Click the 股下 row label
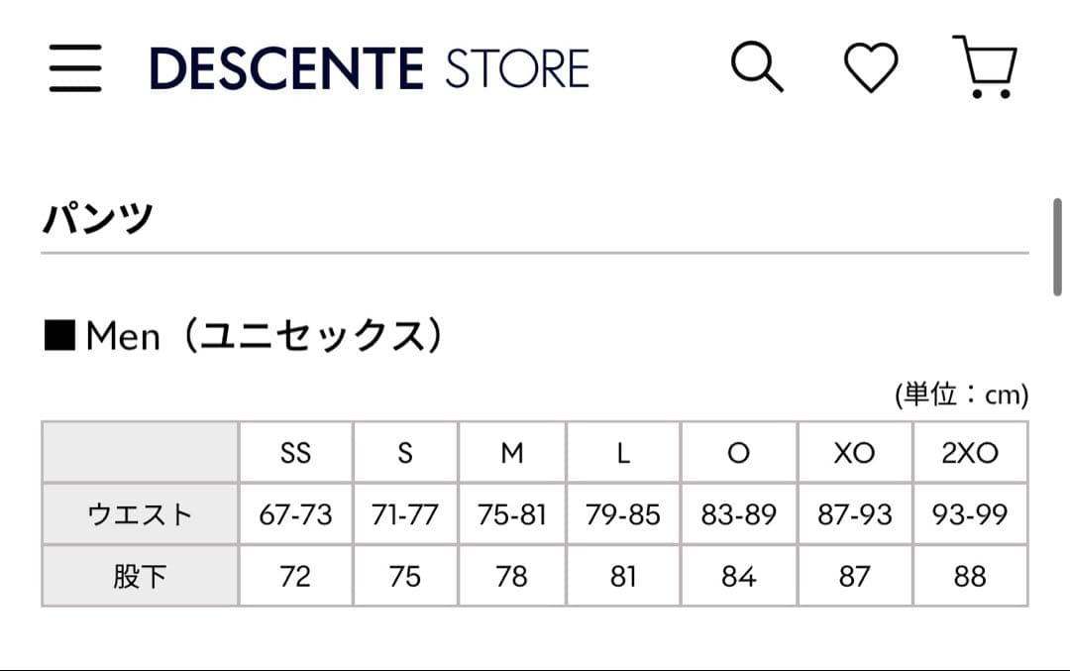The height and width of the screenshot is (671, 1070). coord(139,575)
